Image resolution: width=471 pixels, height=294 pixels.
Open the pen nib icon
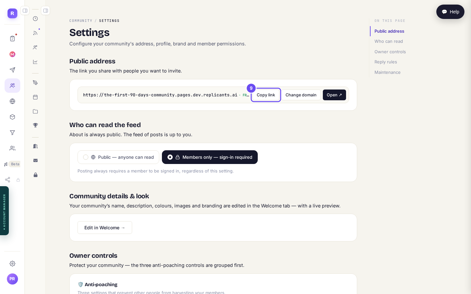coord(35,83)
